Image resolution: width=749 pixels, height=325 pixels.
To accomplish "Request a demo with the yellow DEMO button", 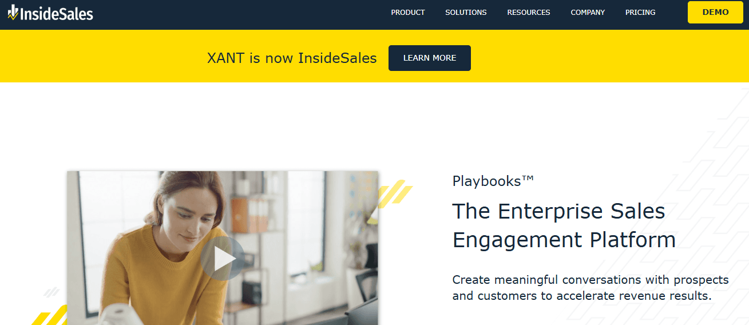I will pos(715,13).
